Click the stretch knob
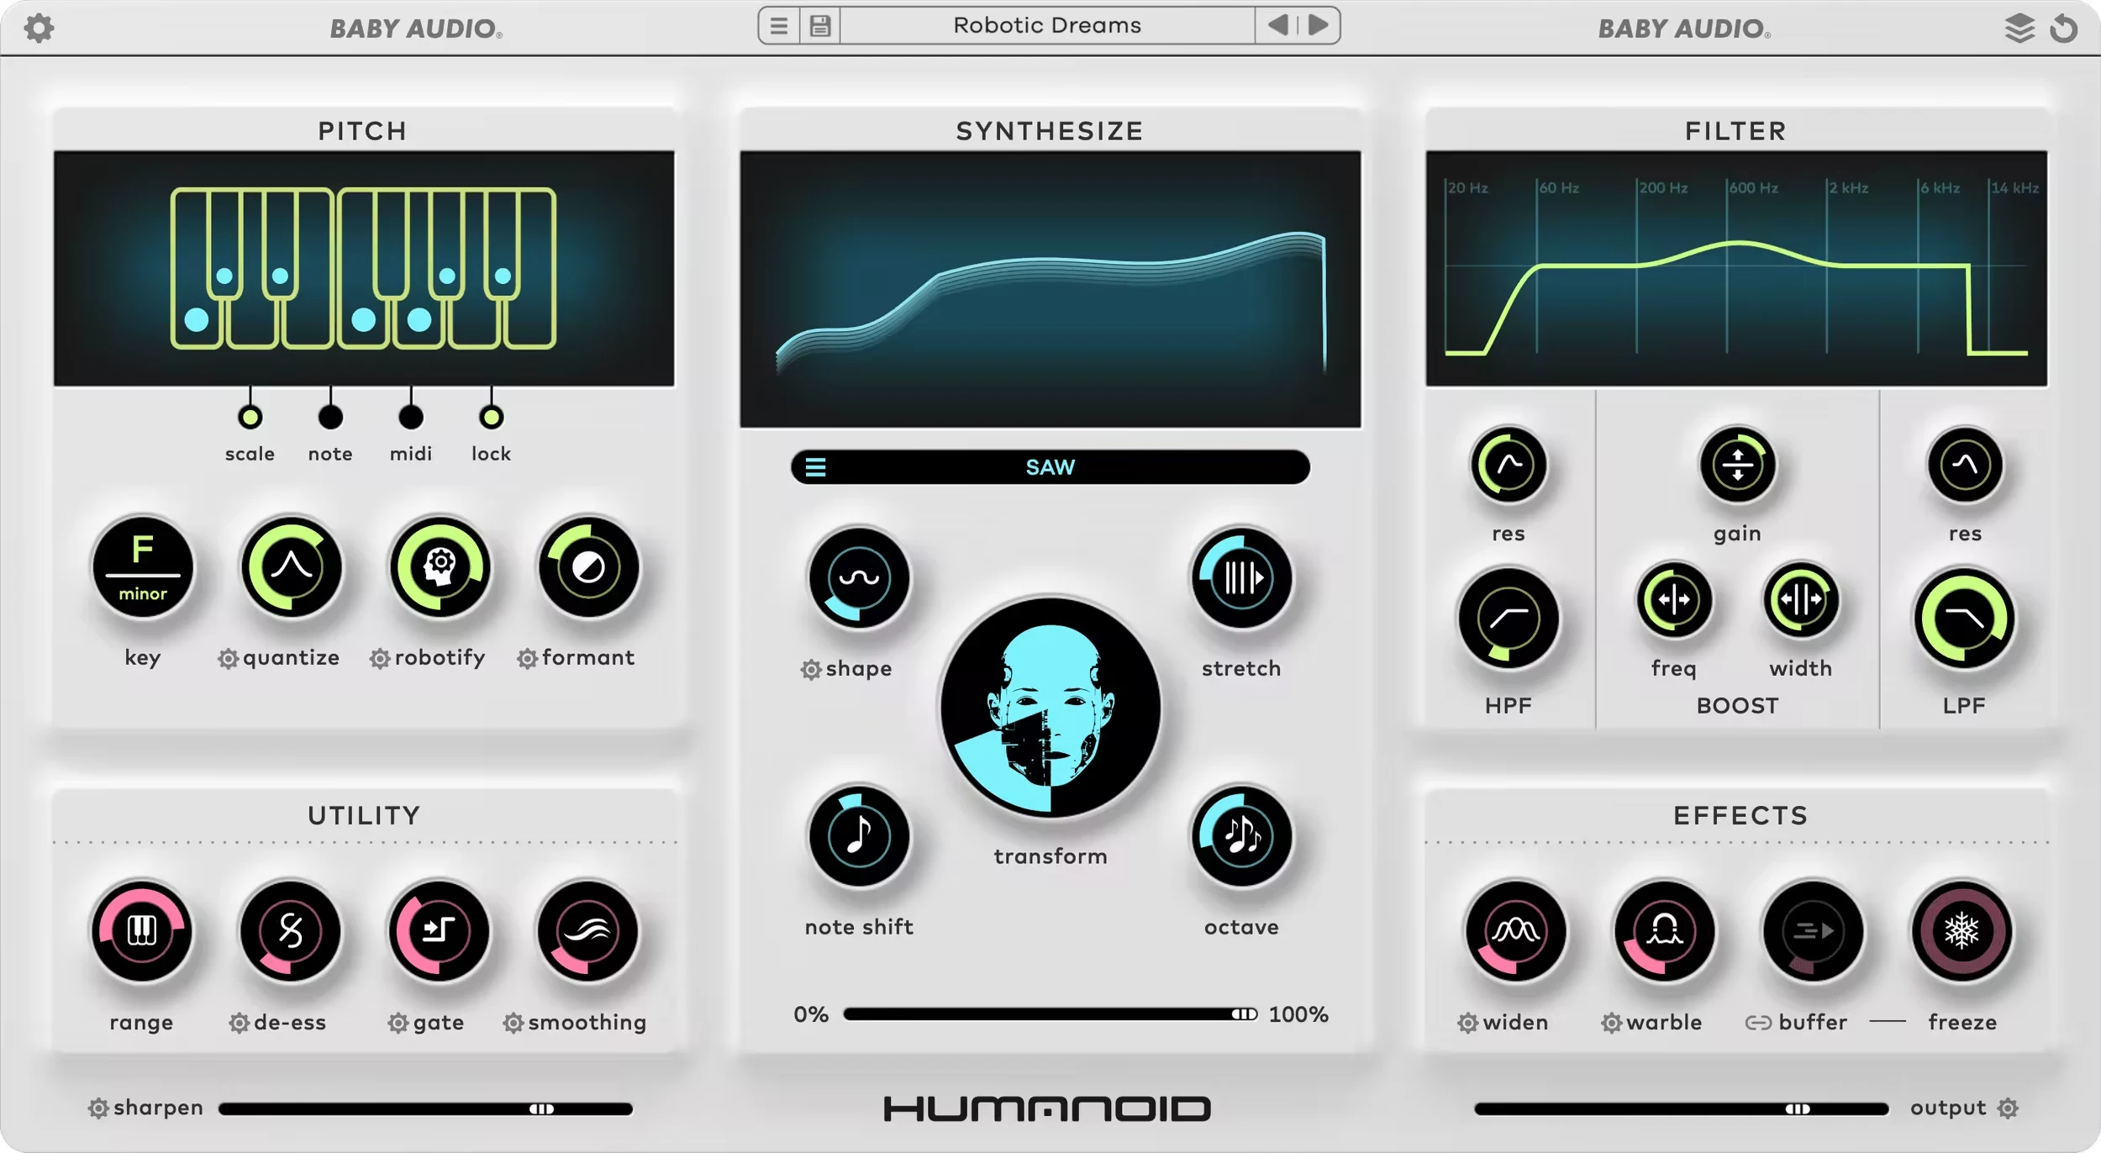The width and height of the screenshot is (2101, 1153). coord(1241,579)
